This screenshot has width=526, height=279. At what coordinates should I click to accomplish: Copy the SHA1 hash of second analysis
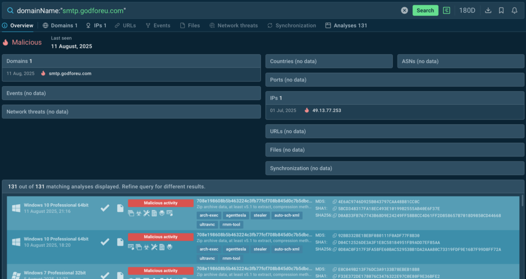pos(334,242)
